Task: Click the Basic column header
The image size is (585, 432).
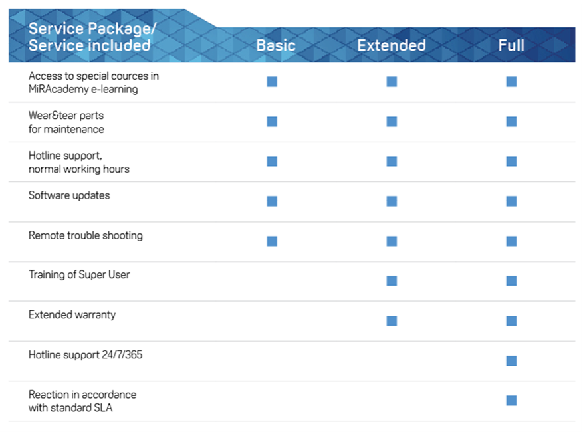Action: coord(276,45)
